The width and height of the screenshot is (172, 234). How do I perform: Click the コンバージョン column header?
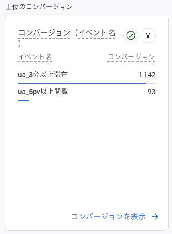(131, 57)
